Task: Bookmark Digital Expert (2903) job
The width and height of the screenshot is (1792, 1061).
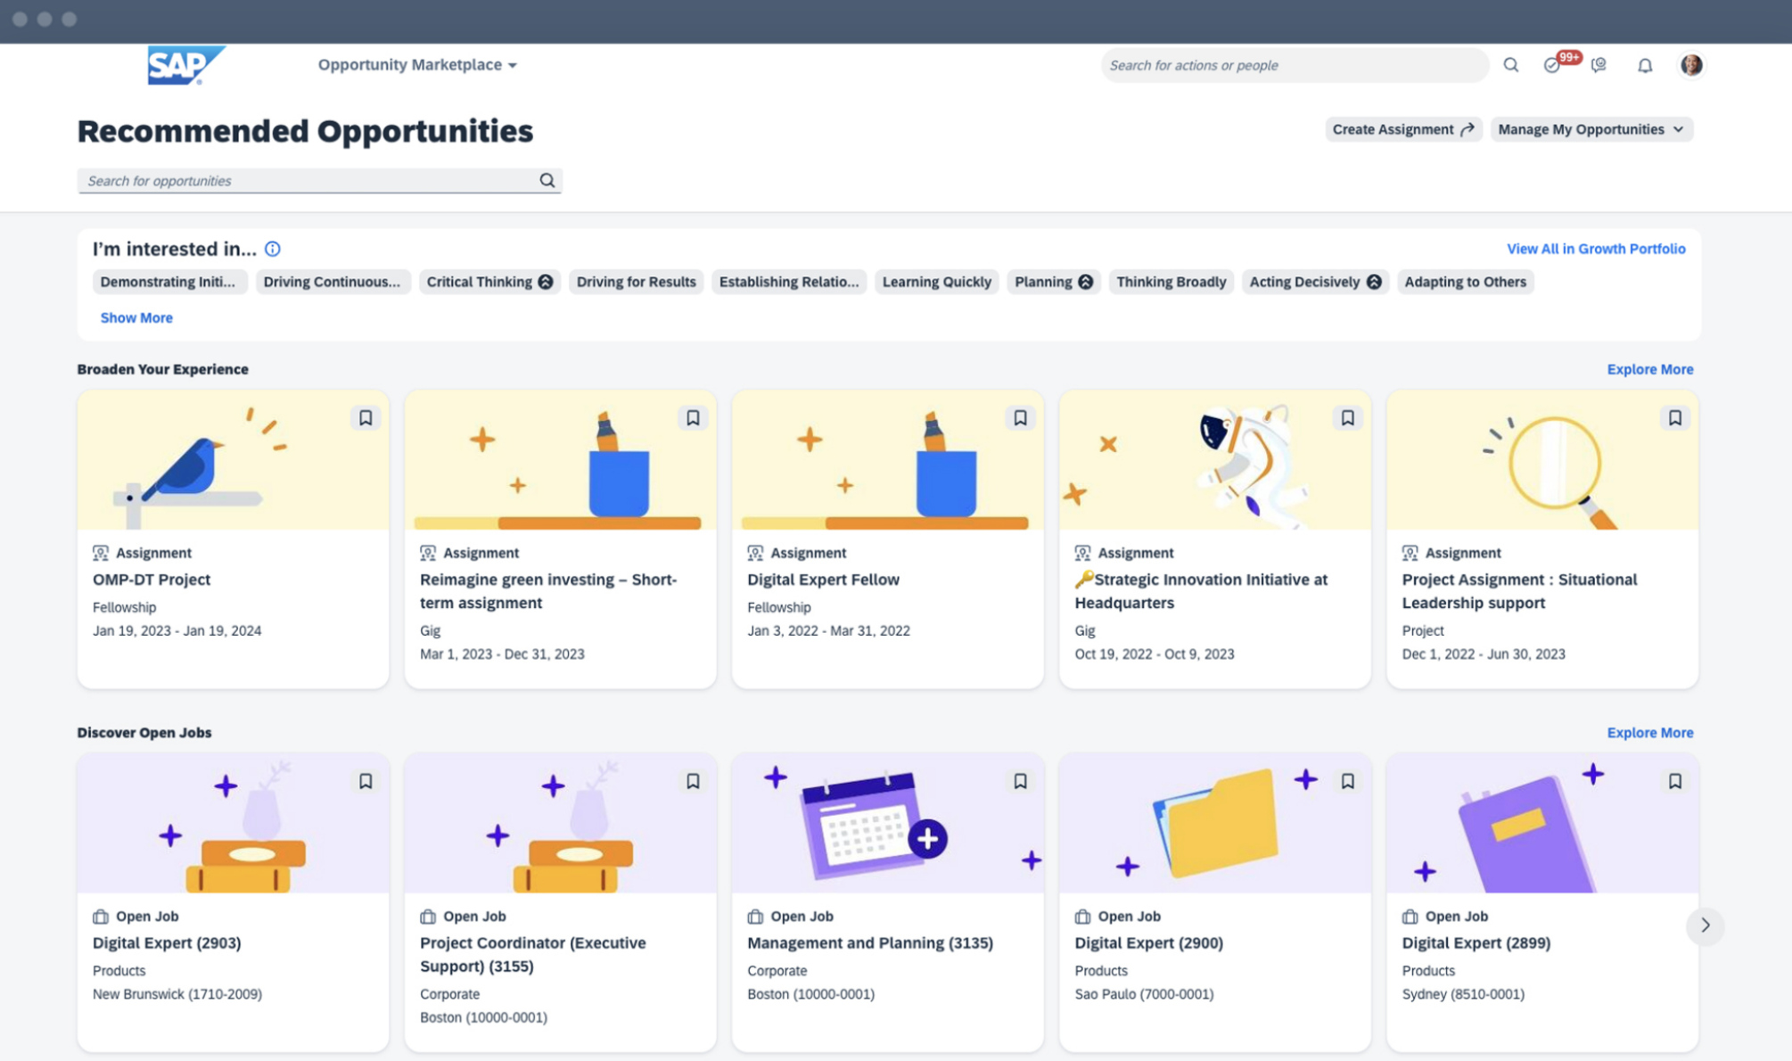Action: [366, 781]
